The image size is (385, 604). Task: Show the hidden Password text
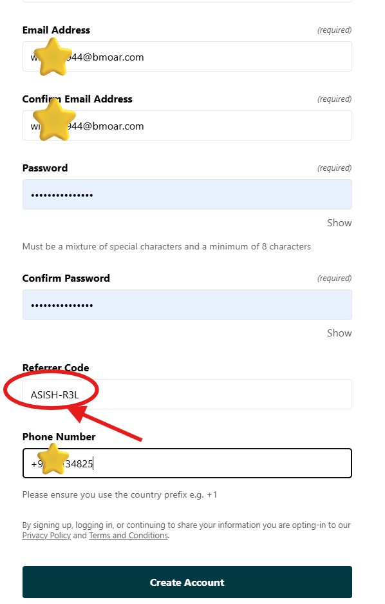pos(340,222)
